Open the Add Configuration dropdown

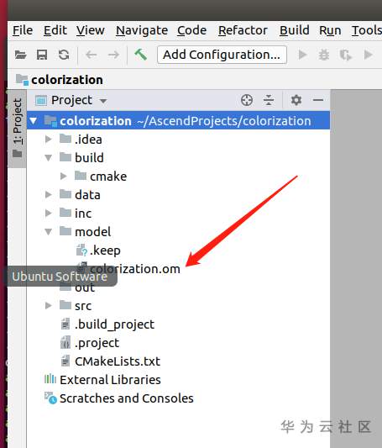(x=222, y=55)
